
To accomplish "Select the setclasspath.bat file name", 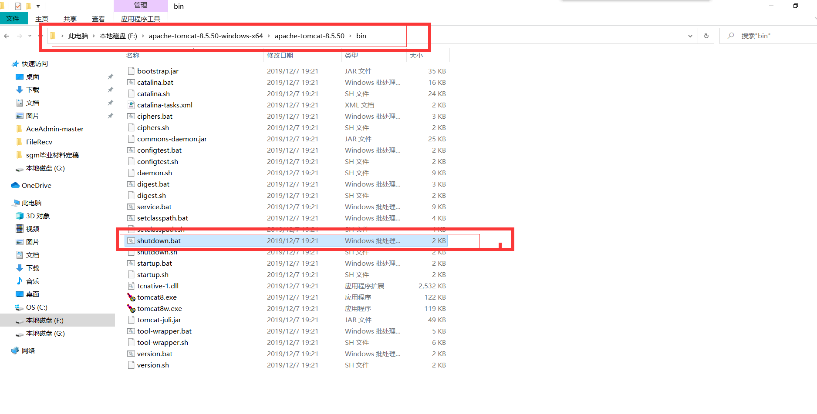I will [x=162, y=218].
